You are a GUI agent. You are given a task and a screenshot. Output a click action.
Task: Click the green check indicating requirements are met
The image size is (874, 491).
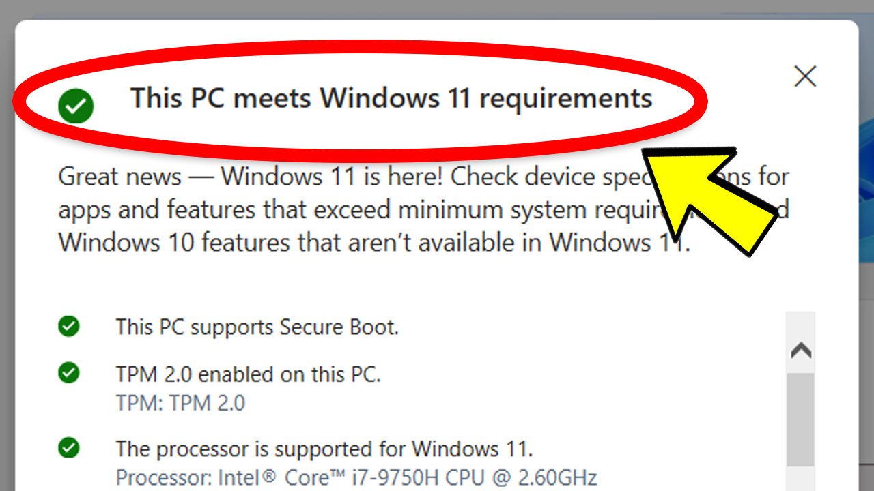pyautogui.click(x=76, y=106)
